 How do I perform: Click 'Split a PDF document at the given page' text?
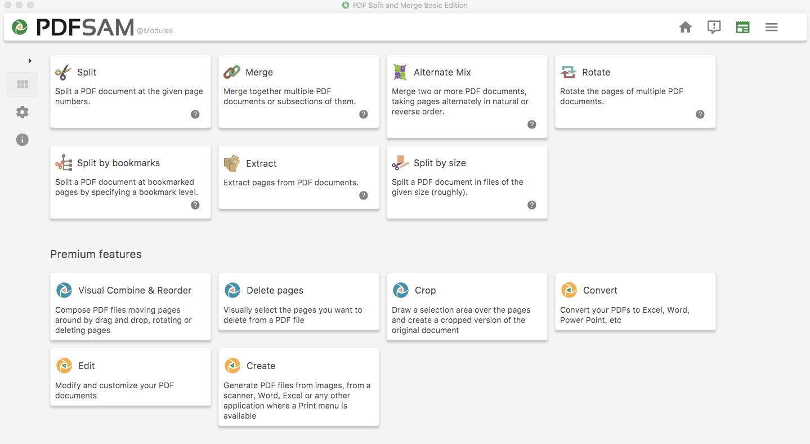click(129, 91)
